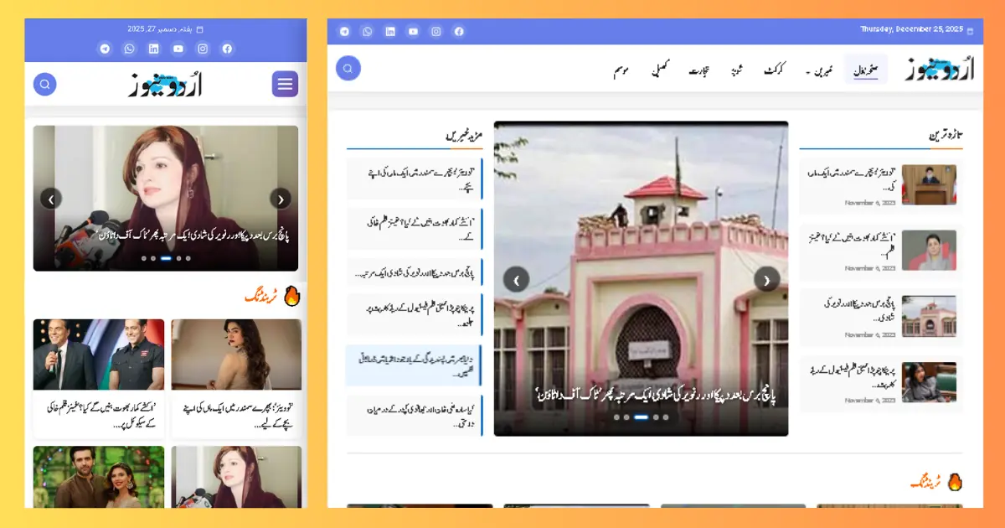Open the LinkedIn icon in the top bar
This screenshot has height=528, width=1005.
(x=390, y=31)
